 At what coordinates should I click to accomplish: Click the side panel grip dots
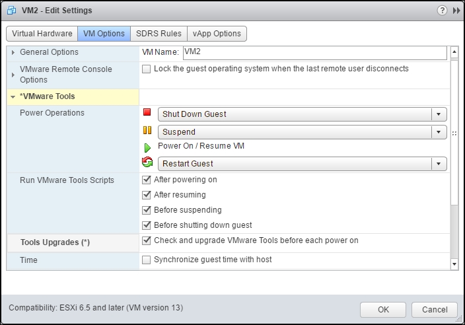[454, 133]
